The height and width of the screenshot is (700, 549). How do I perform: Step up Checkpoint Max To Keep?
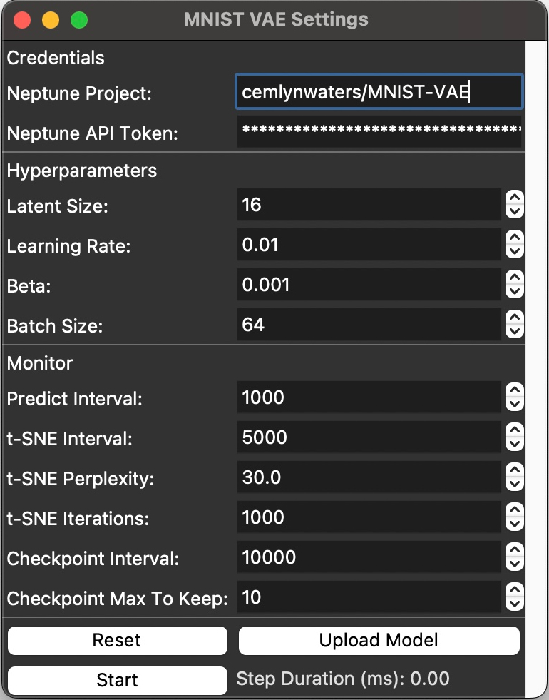pos(515,590)
